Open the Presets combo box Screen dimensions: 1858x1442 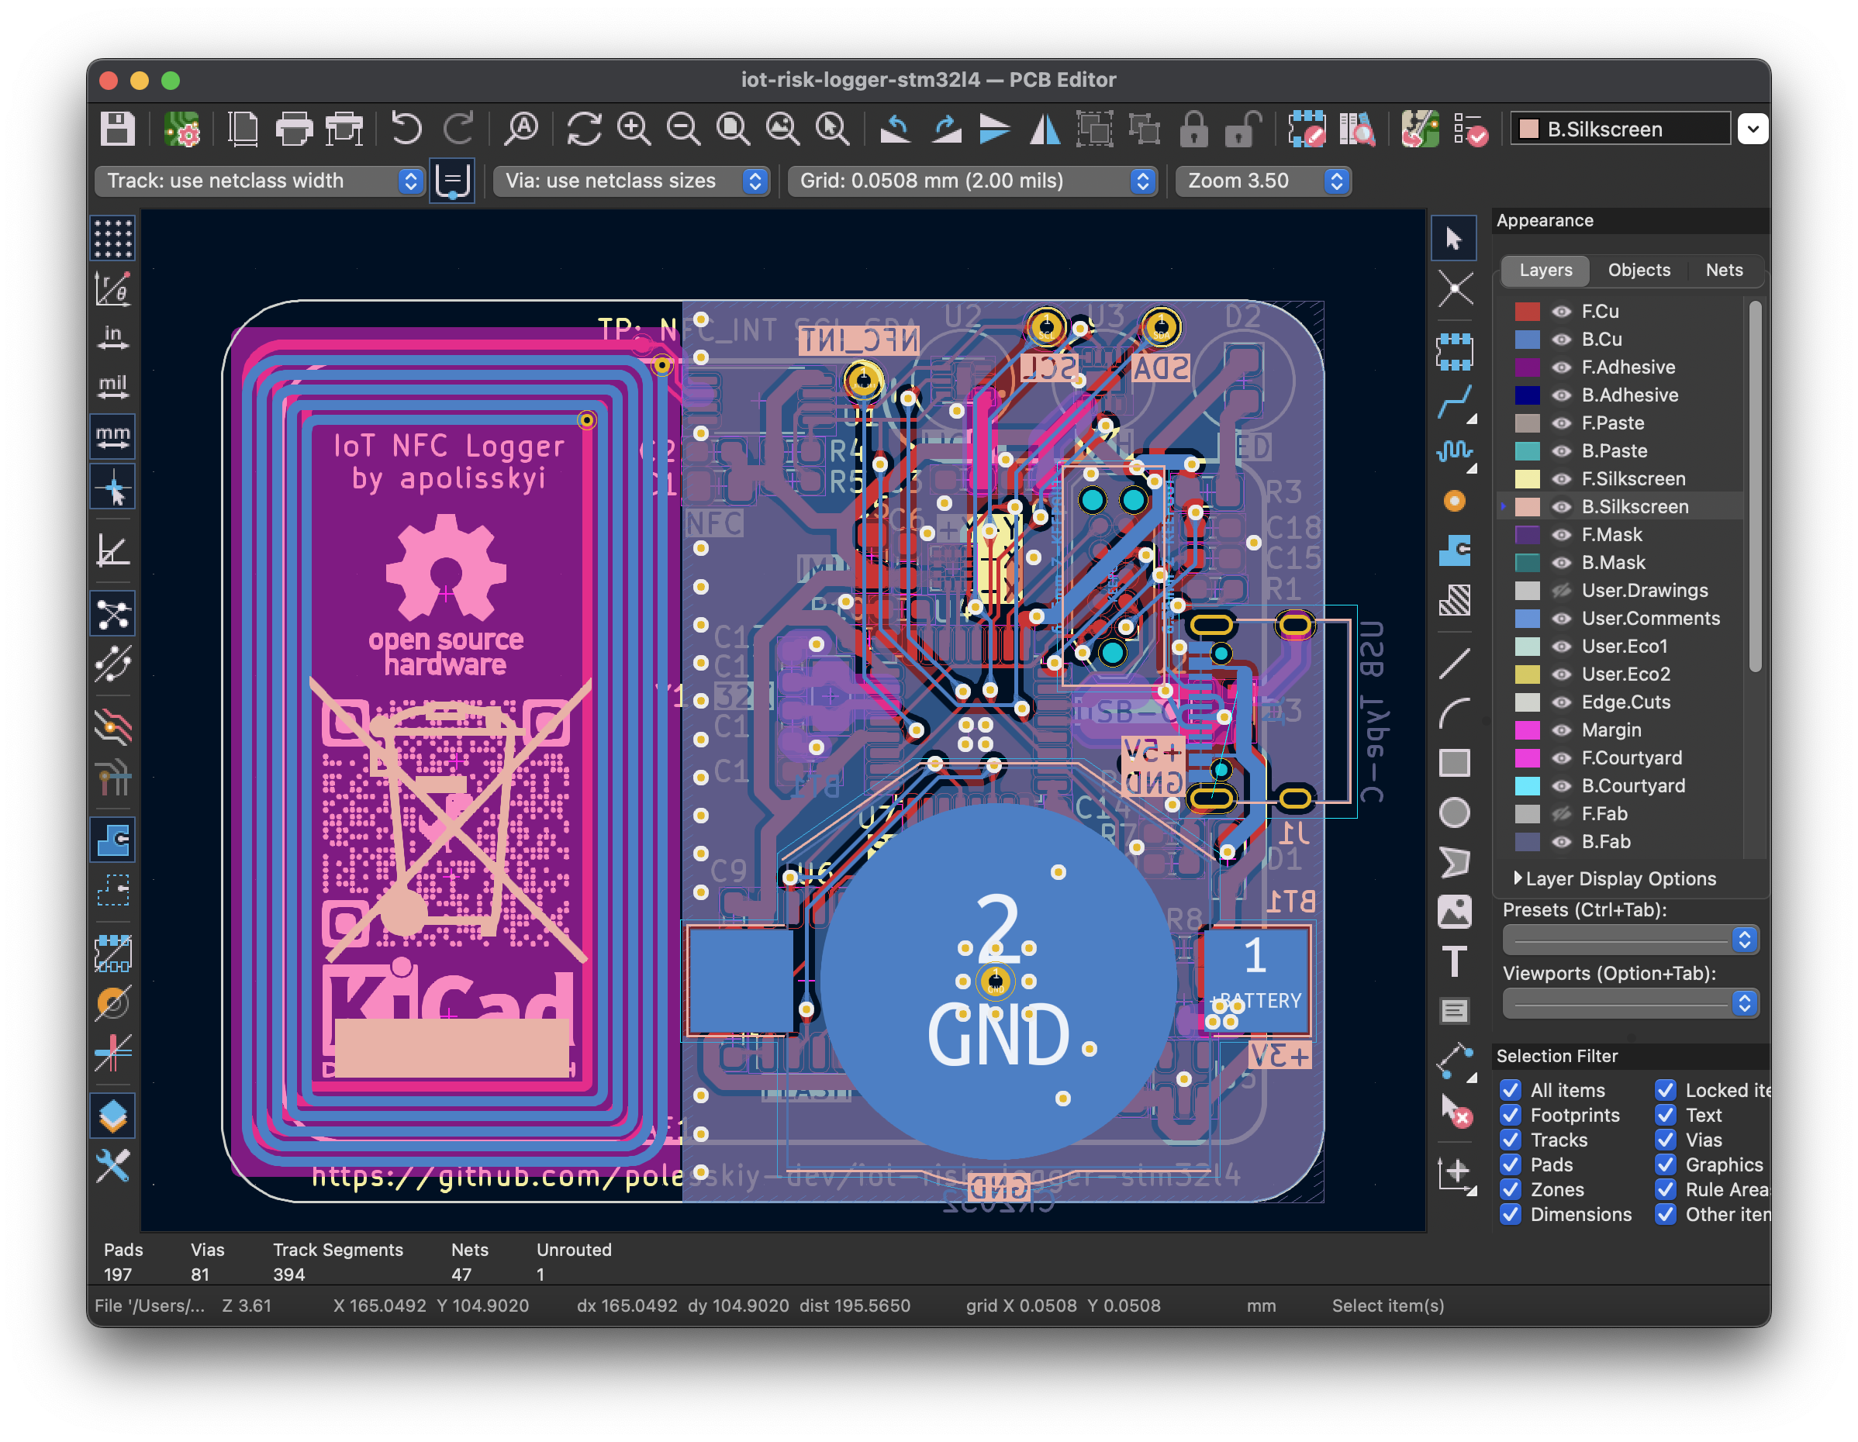[x=1630, y=939]
